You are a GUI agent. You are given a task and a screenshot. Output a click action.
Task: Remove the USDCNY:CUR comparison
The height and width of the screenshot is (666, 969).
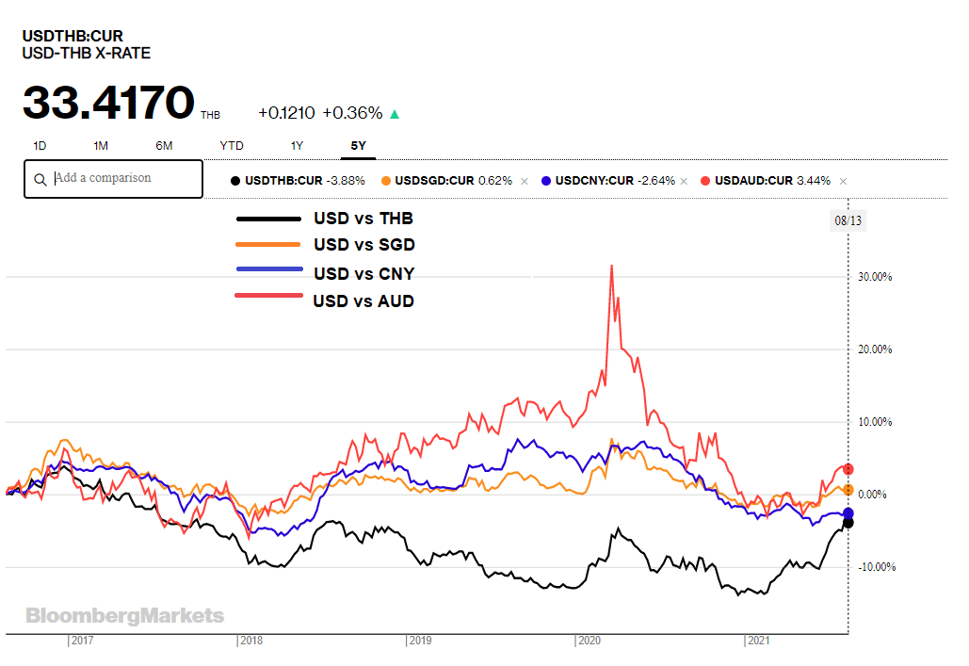click(x=684, y=181)
